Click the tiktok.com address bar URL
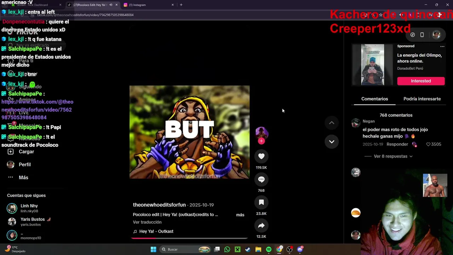 point(85,15)
